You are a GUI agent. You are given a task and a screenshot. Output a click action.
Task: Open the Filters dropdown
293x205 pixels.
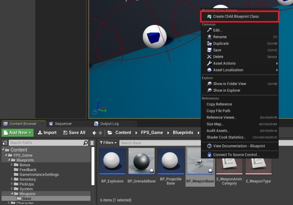108,143
